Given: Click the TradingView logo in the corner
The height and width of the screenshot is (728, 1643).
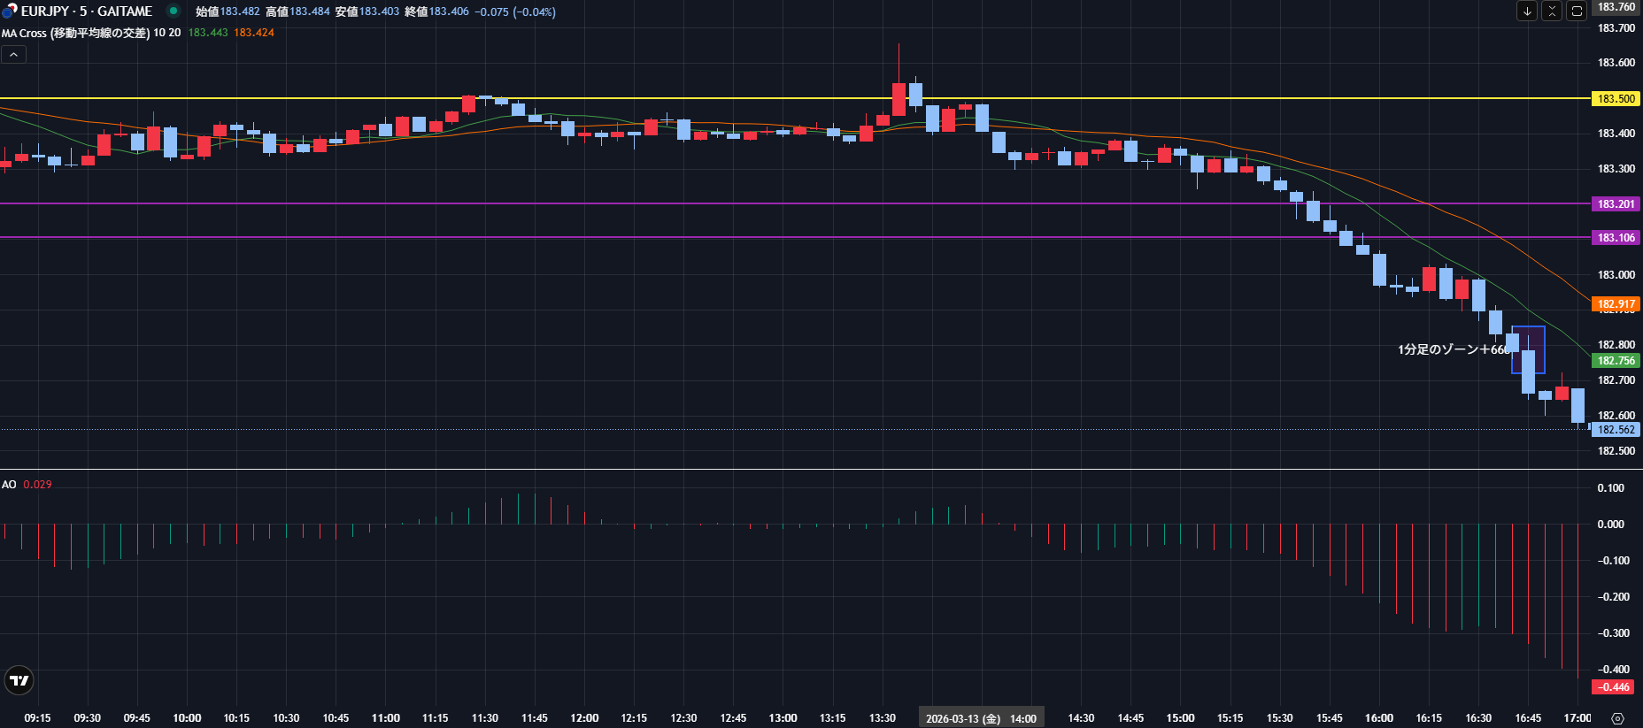Looking at the screenshot, I should pos(19,680).
